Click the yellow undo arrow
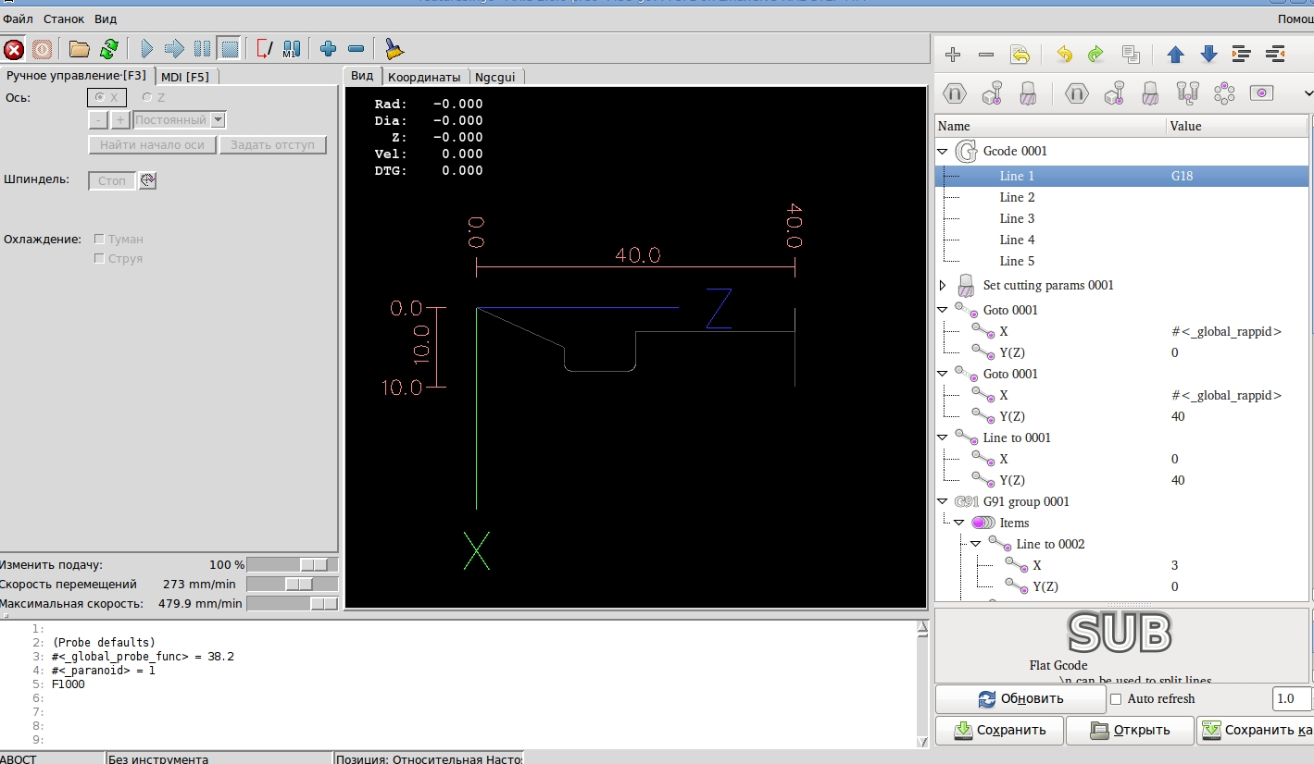1314x764 pixels. point(1064,55)
